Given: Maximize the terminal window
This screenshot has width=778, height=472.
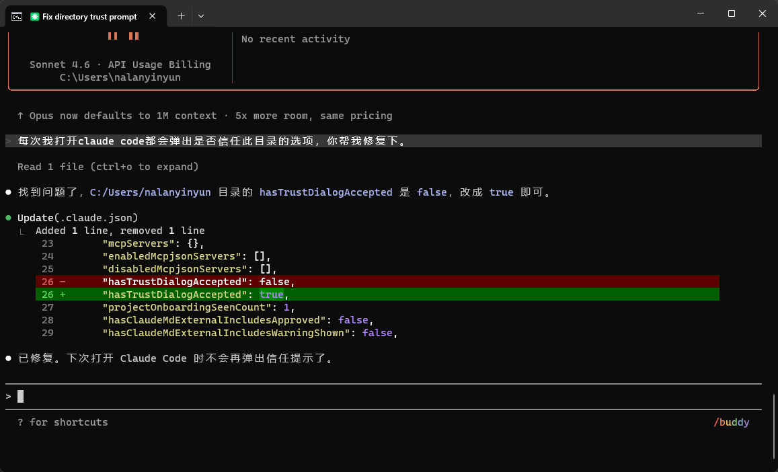Looking at the screenshot, I should tap(731, 13).
